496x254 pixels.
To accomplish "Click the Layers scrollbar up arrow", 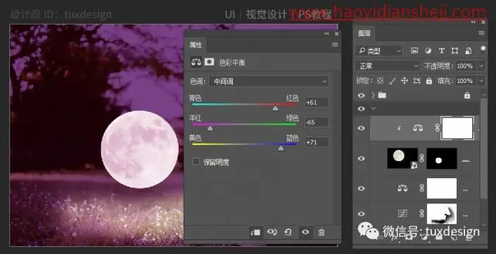I will [x=483, y=94].
